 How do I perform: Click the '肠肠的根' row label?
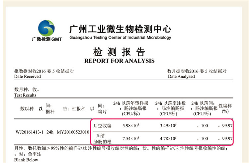[102, 142]
